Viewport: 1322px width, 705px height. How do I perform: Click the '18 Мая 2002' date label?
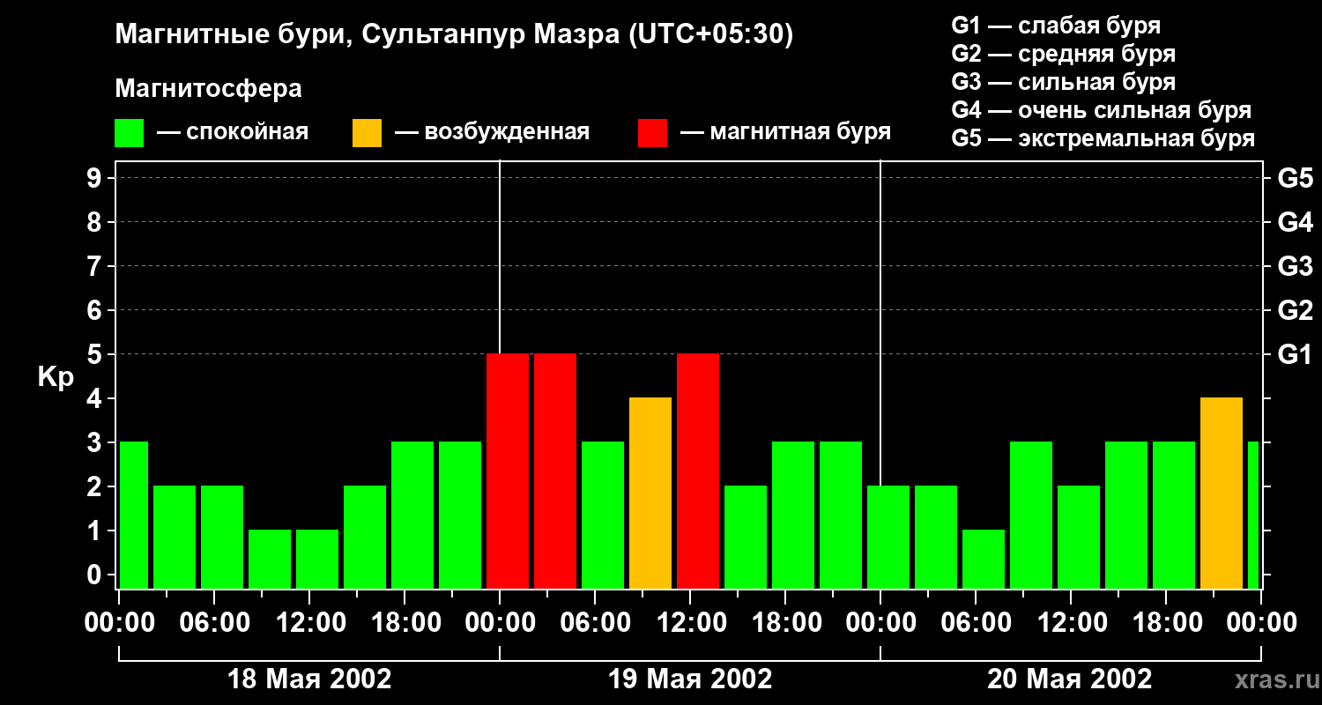coord(309,679)
